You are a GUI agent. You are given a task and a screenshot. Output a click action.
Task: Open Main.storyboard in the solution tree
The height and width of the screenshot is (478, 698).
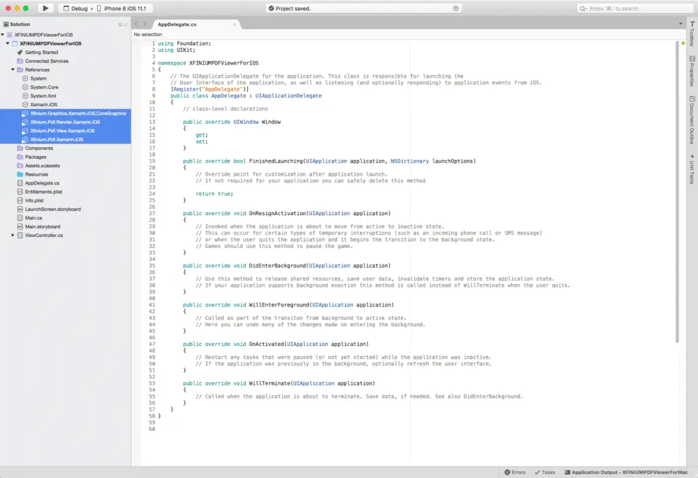tap(42, 226)
